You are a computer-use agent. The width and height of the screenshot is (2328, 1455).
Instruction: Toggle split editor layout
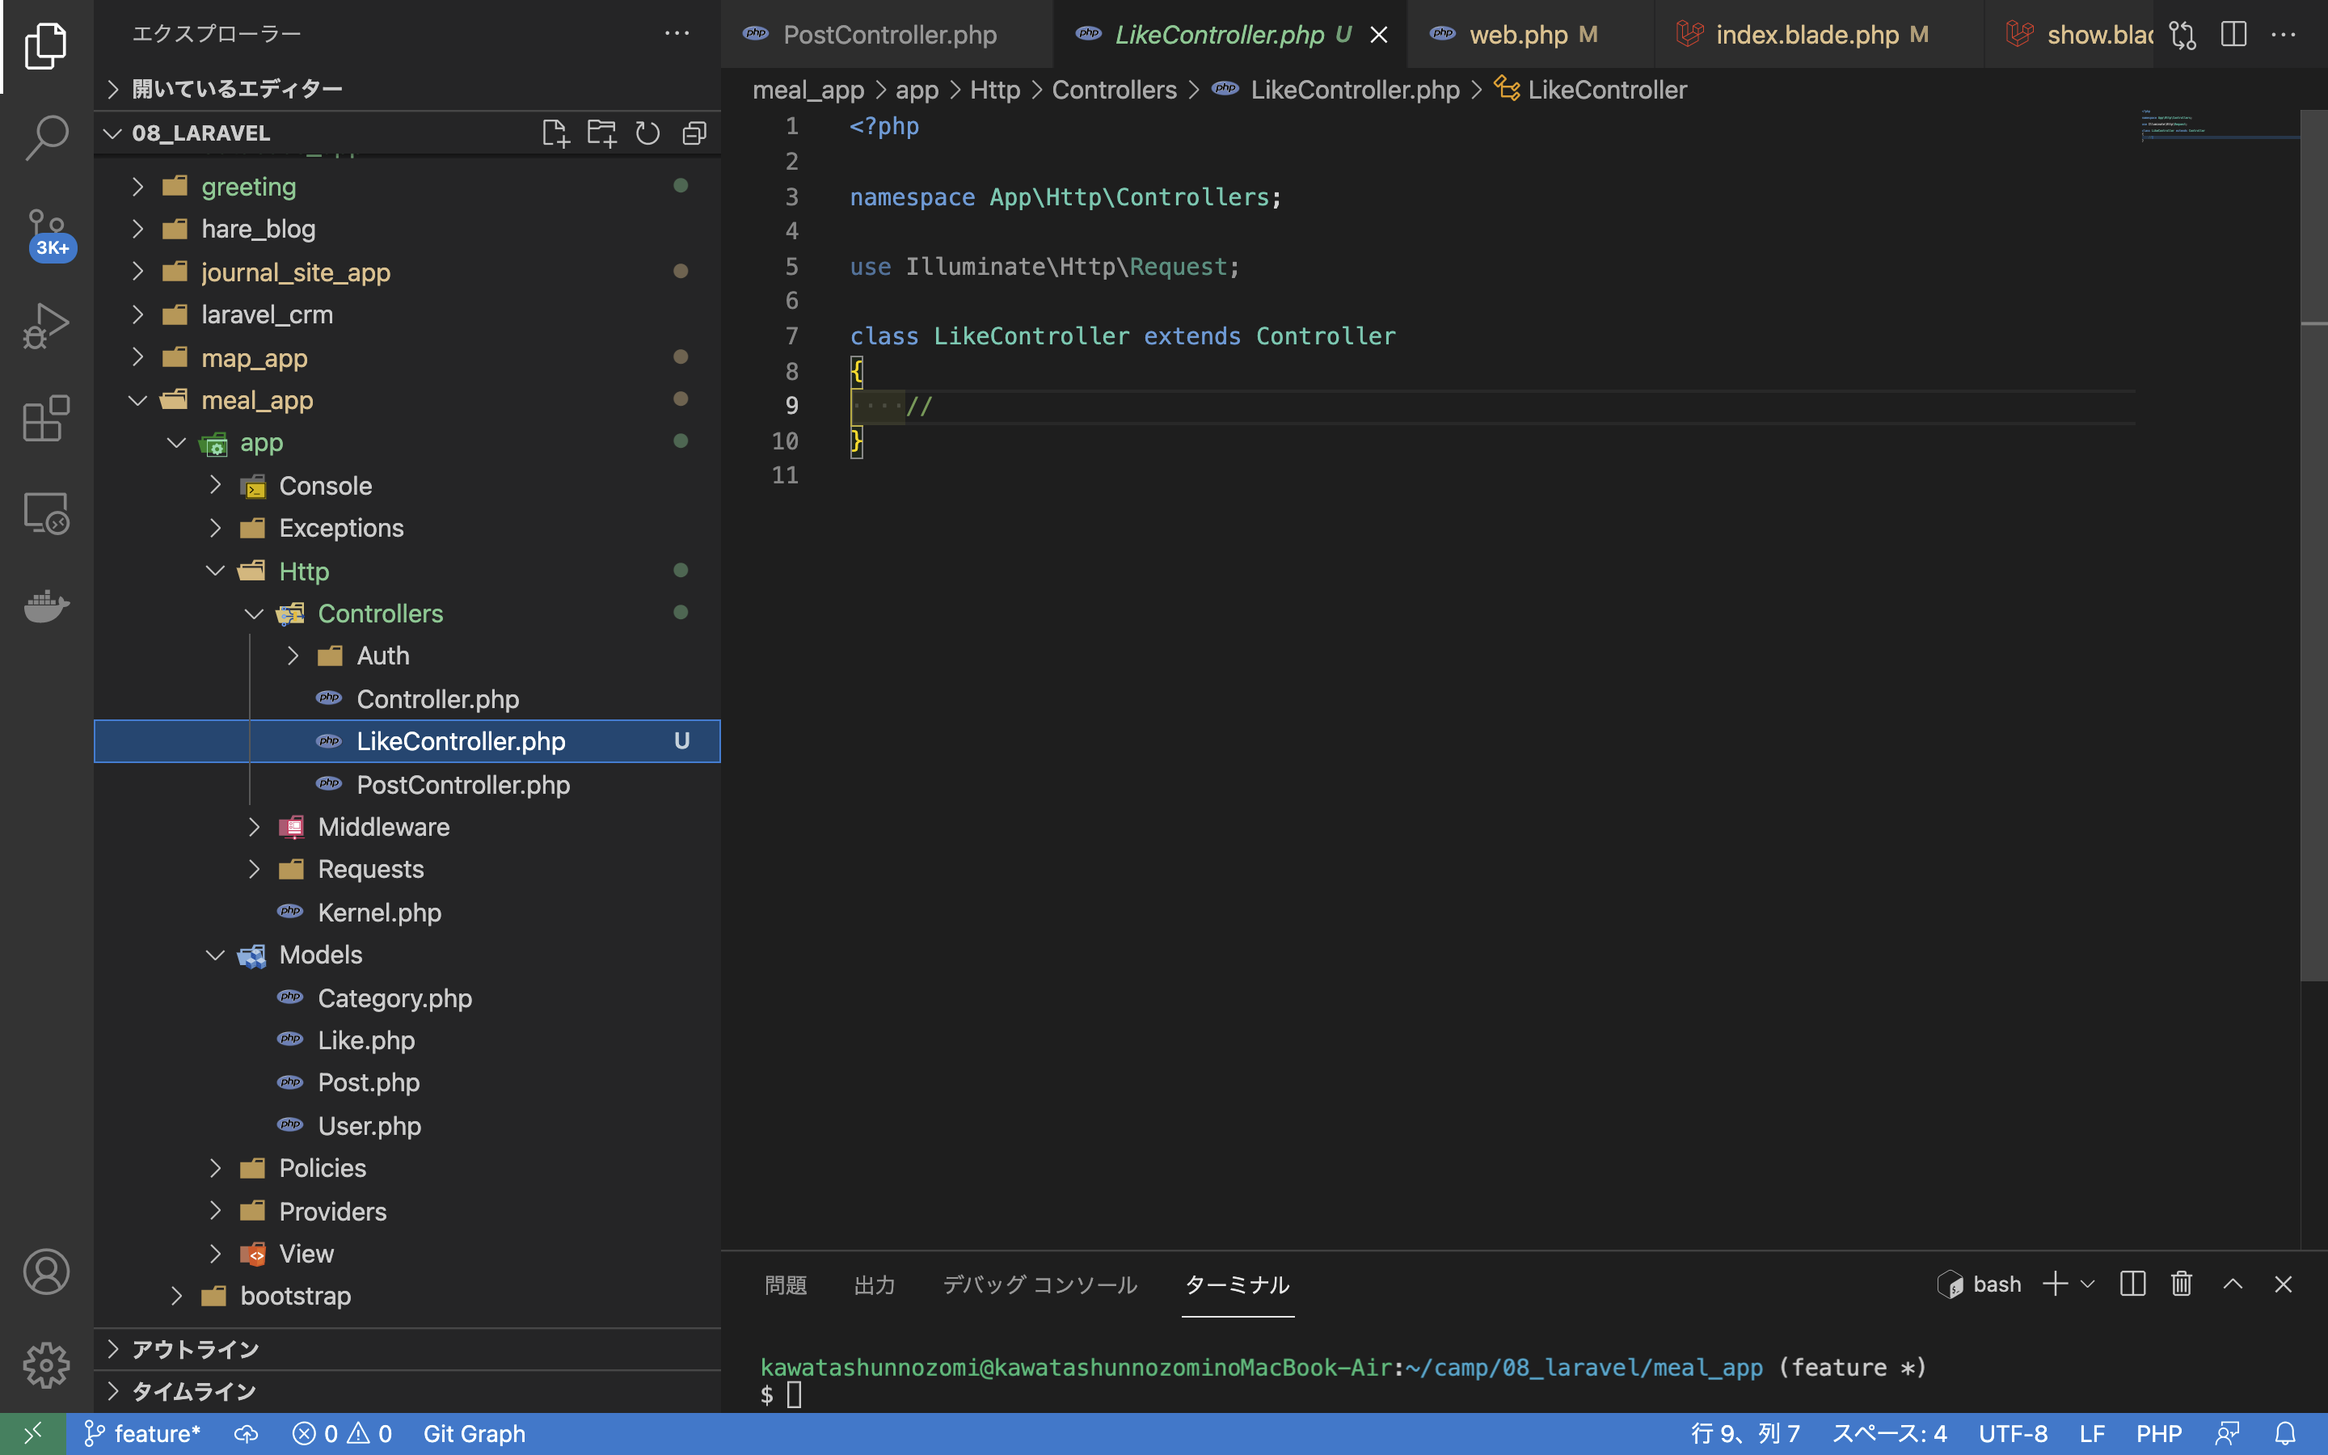2233,35
